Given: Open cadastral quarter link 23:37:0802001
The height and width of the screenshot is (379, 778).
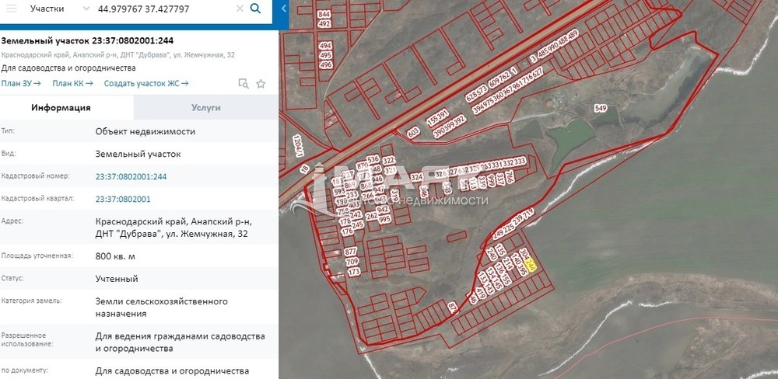Looking at the screenshot, I should [x=123, y=199].
